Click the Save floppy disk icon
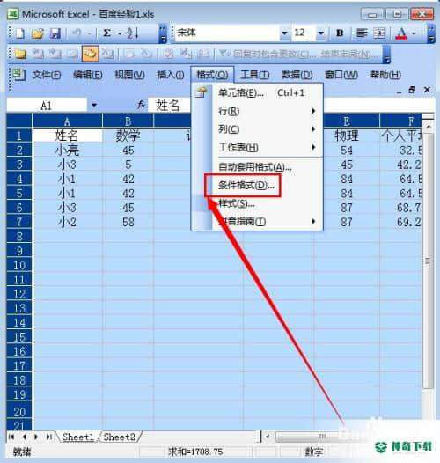 pos(55,33)
